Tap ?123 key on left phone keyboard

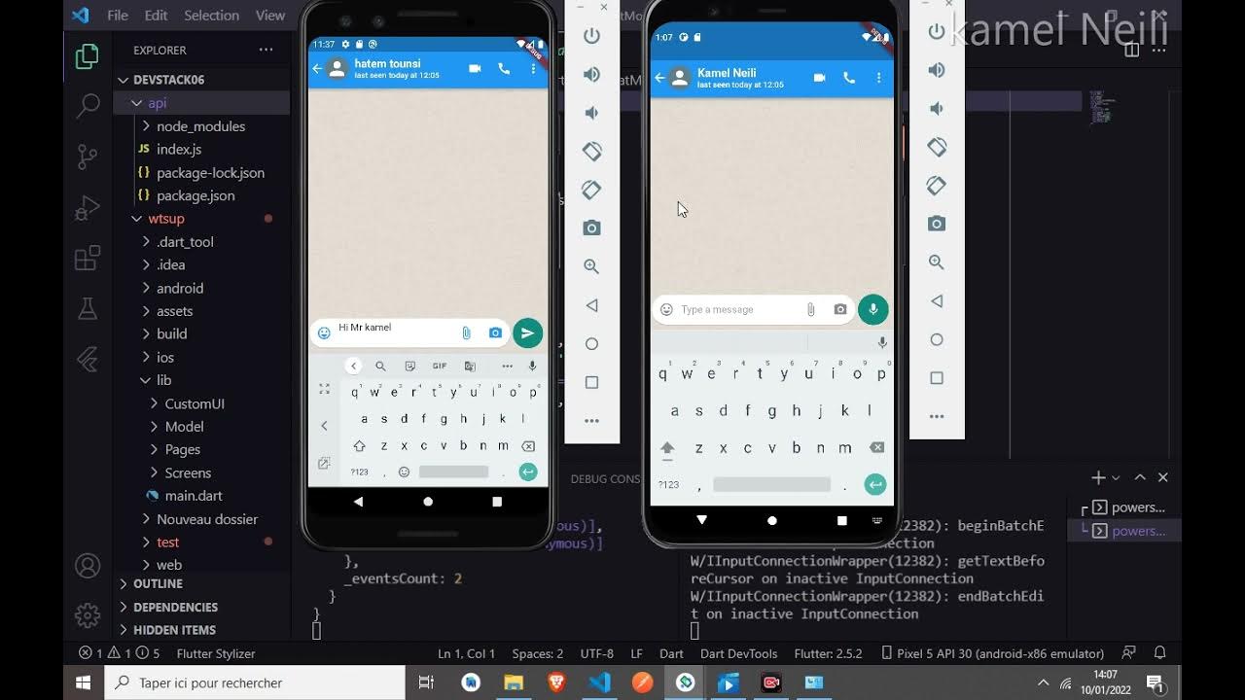coord(359,472)
